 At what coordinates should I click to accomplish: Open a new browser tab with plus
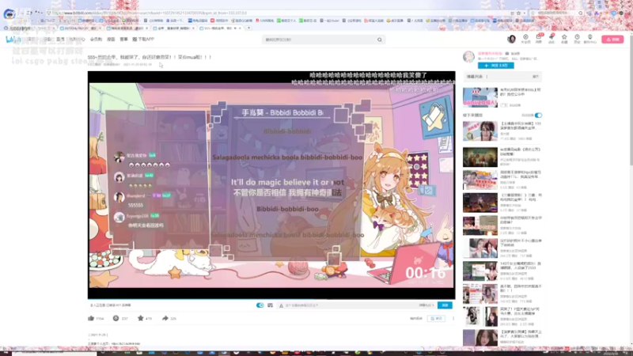pyautogui.click(x=248, y=28)
